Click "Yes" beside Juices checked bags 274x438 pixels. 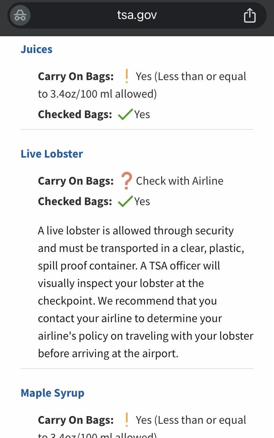(x=142, y=114)
